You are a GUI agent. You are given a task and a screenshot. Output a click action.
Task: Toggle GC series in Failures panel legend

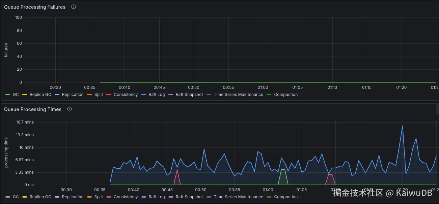(12, 95)
